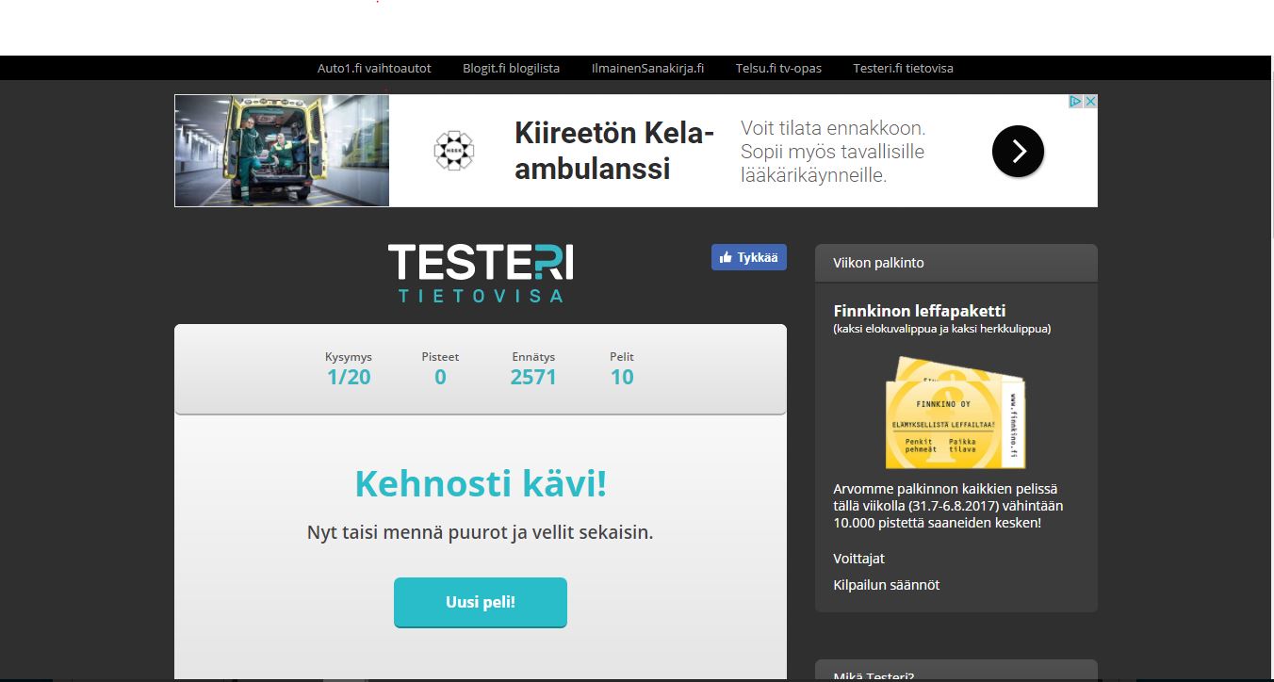The image size is (1274, 682).
Task: Click the Kehnosti kävi! heading
Action: click(481, 484)
